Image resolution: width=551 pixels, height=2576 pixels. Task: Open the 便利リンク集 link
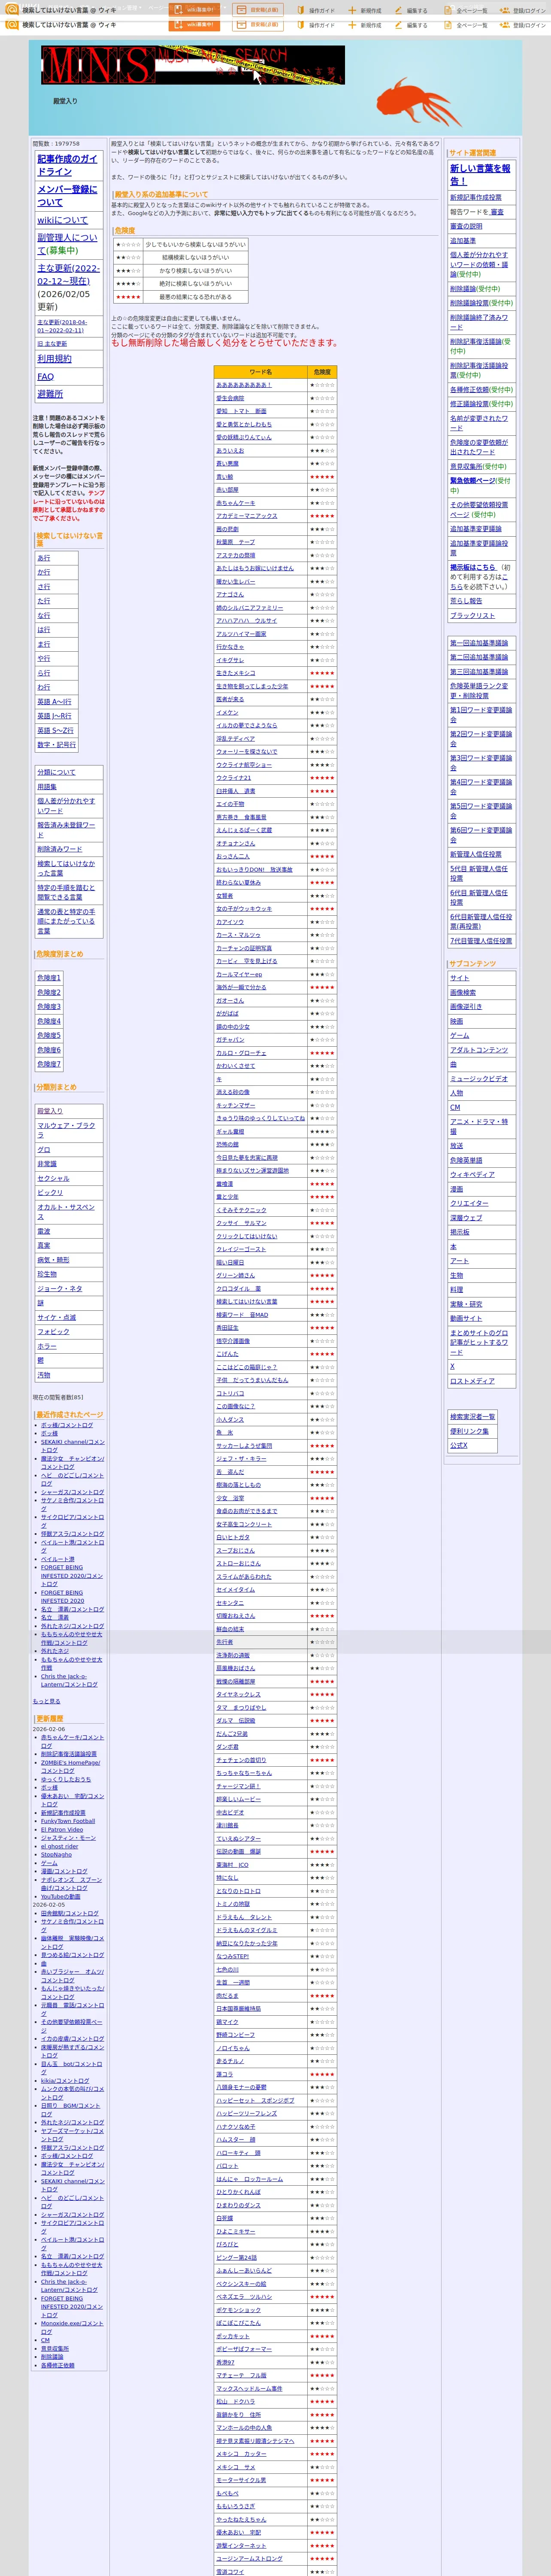(x=469, y=1431)
